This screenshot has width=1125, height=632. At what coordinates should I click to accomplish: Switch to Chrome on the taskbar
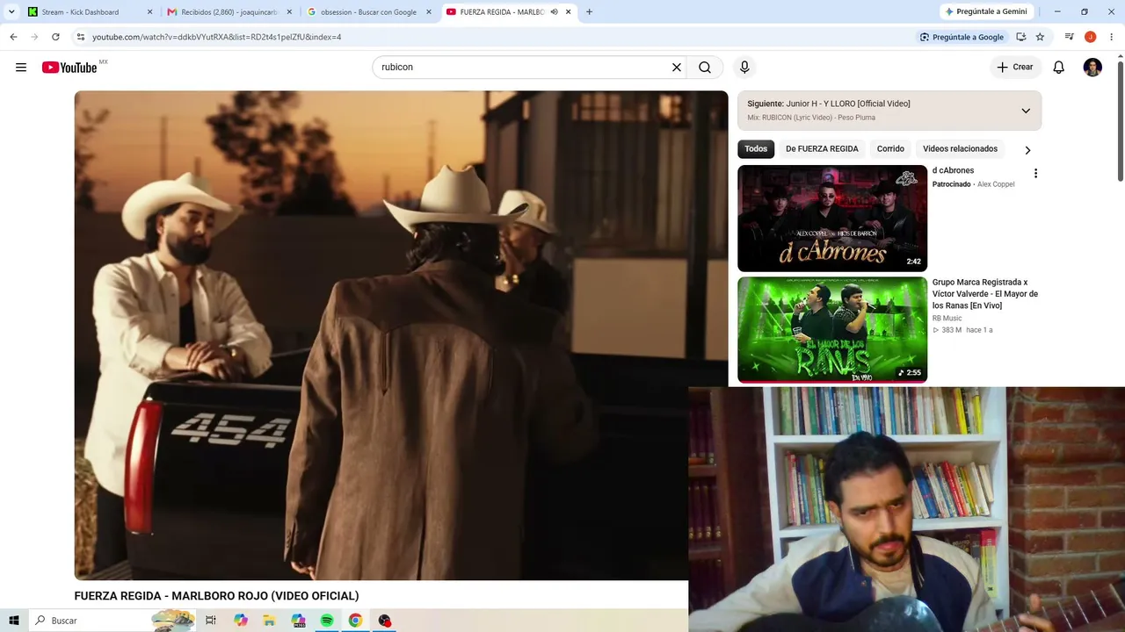355,621
